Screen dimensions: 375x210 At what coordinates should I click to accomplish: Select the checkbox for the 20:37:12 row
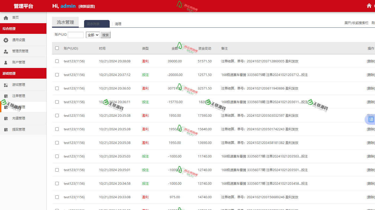pos(57,75)
